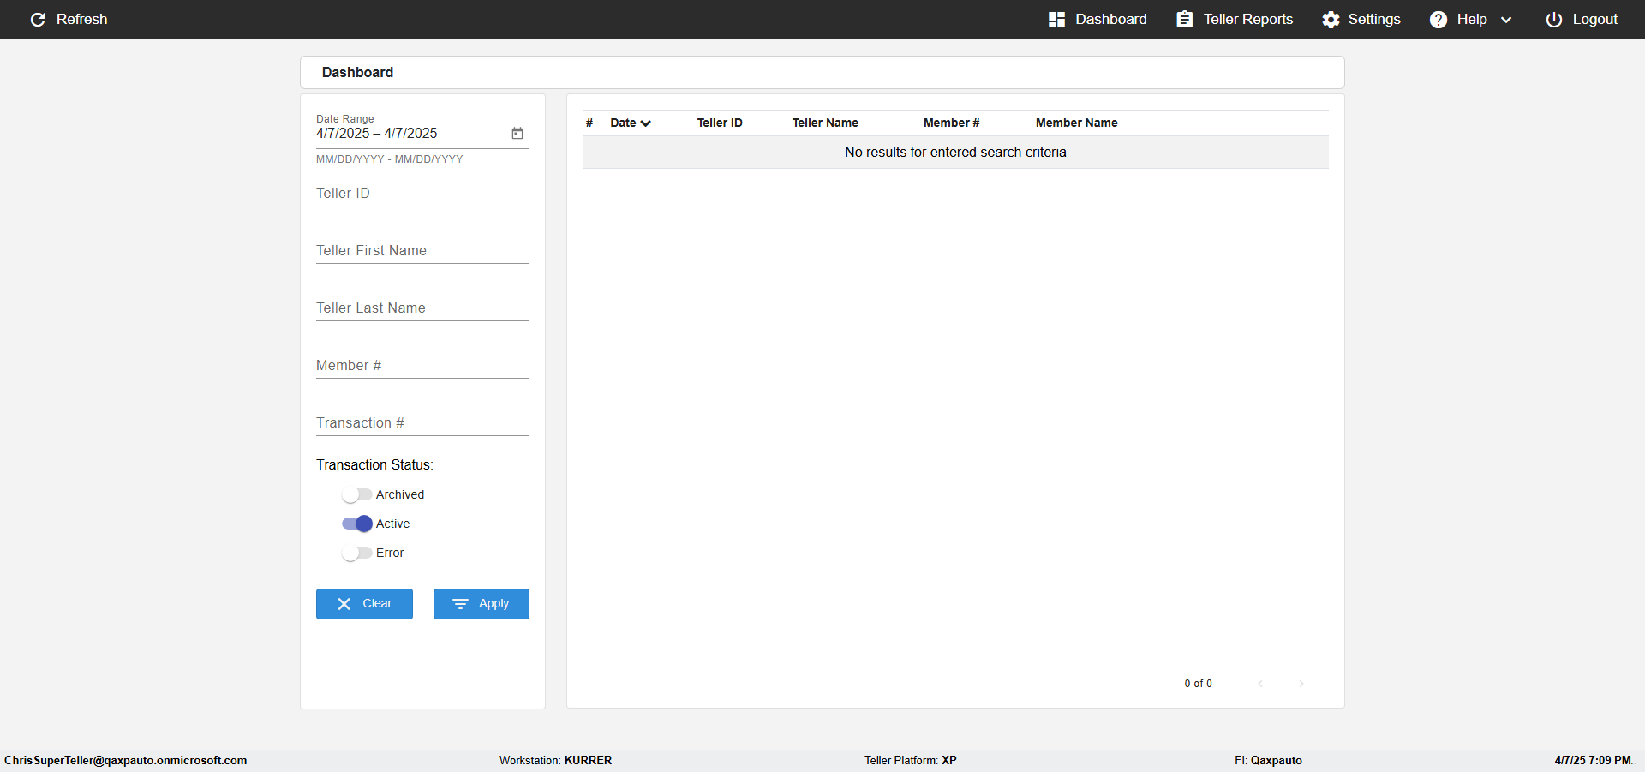Focus the Teller First Name field
The image size is (1645, 772).
[x=422, y=251]
